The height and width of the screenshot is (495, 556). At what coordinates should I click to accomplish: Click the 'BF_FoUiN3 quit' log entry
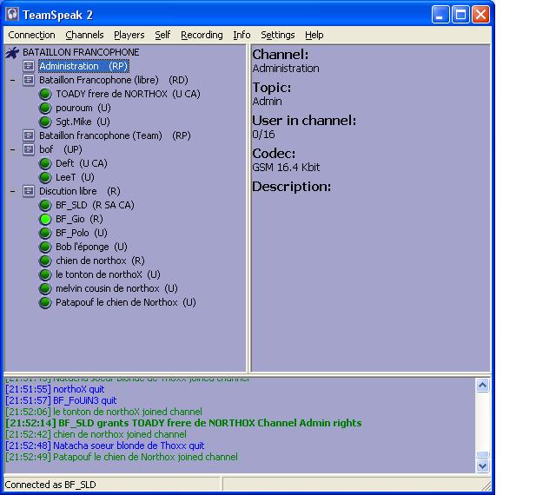point(61,400)
